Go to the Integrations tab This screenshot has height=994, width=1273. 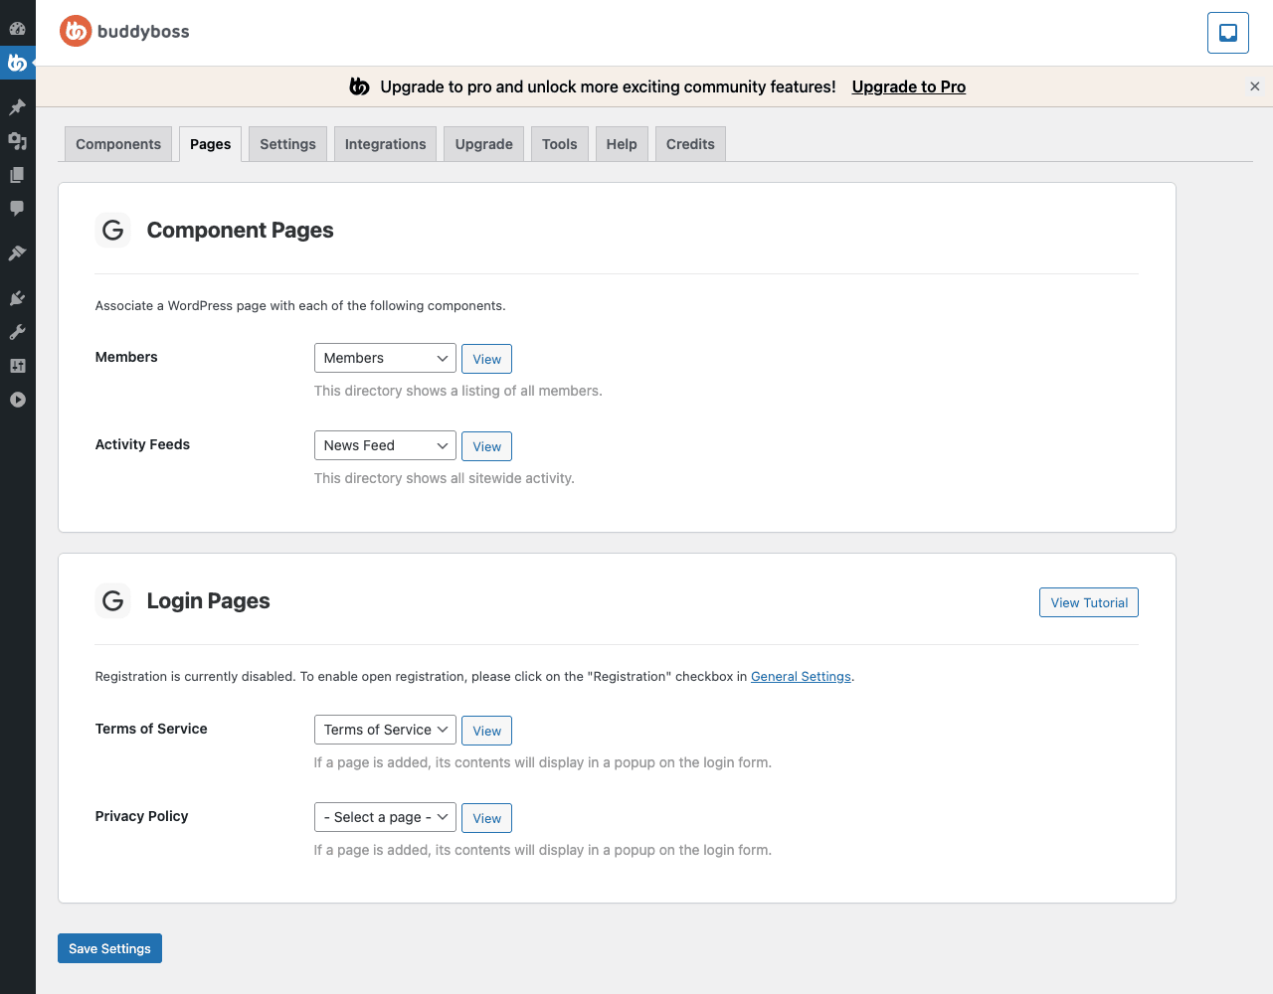click(x=386, y=144)
